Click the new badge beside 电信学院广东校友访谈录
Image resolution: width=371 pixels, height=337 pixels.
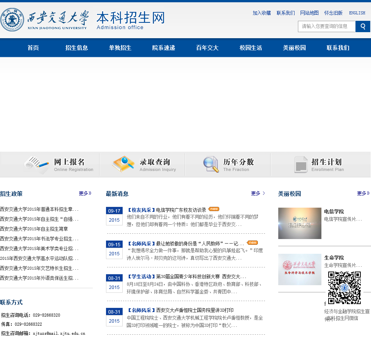214,209
